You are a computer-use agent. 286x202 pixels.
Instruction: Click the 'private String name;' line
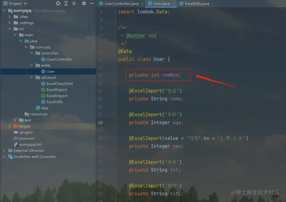(x=156, y=99)
